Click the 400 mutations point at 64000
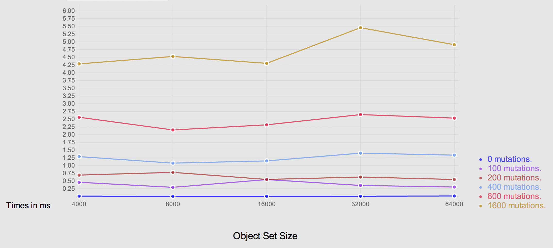Image resolution: width=553 pixels, height=248 pixels. pos(454,155)
